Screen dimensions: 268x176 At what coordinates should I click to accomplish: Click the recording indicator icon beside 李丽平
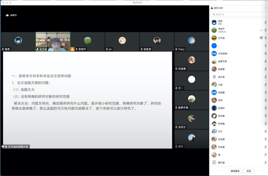[261, 30]
